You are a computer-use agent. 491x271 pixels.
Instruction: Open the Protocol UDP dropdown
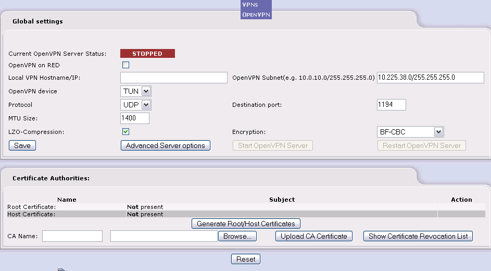coord(135,105)
